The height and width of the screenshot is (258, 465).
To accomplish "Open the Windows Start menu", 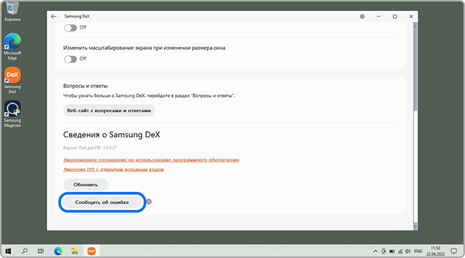I will tap(8, 251).
